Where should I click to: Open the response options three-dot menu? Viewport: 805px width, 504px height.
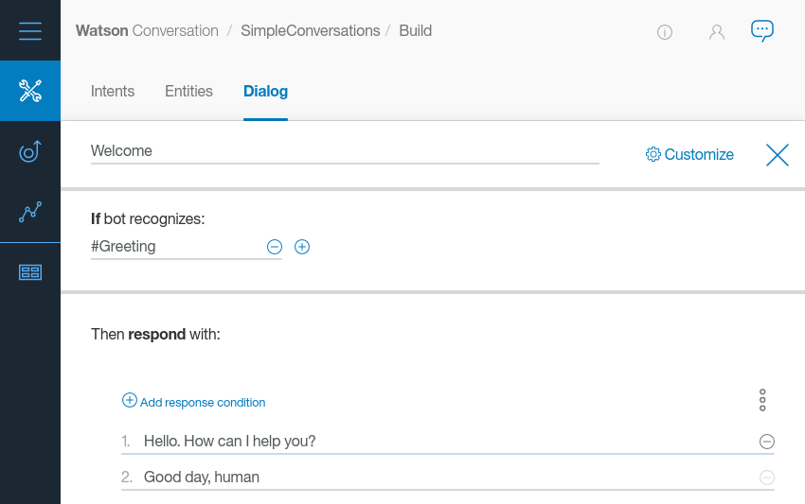[762, 400]
